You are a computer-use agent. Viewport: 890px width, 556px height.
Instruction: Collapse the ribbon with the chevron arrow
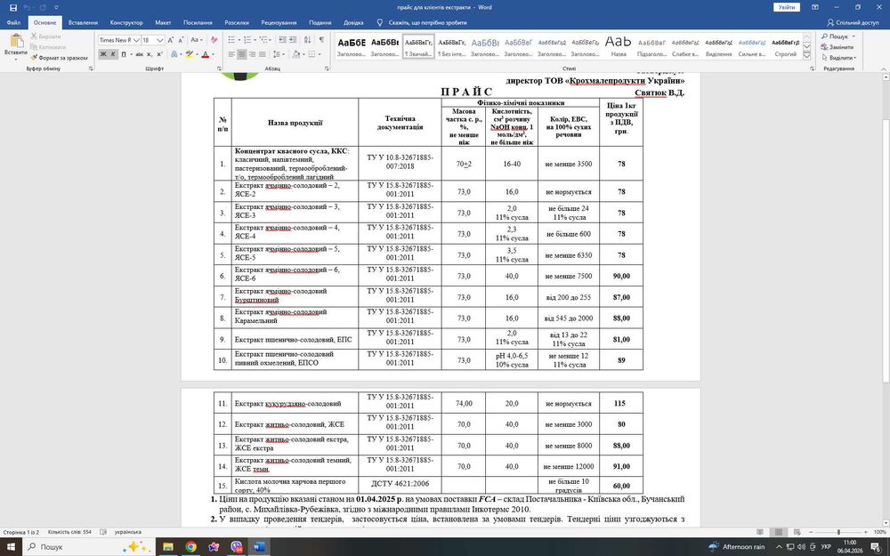pyautogui.click(x=884, y=68)
